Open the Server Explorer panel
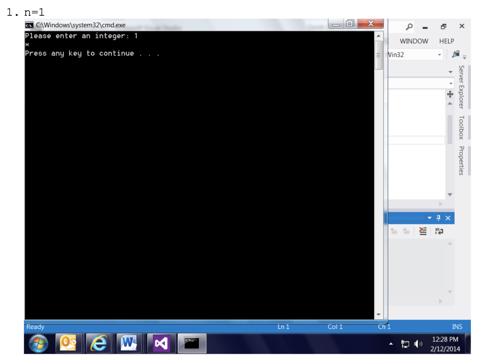Viewport: 488px width, 359px height. (460, 88)
